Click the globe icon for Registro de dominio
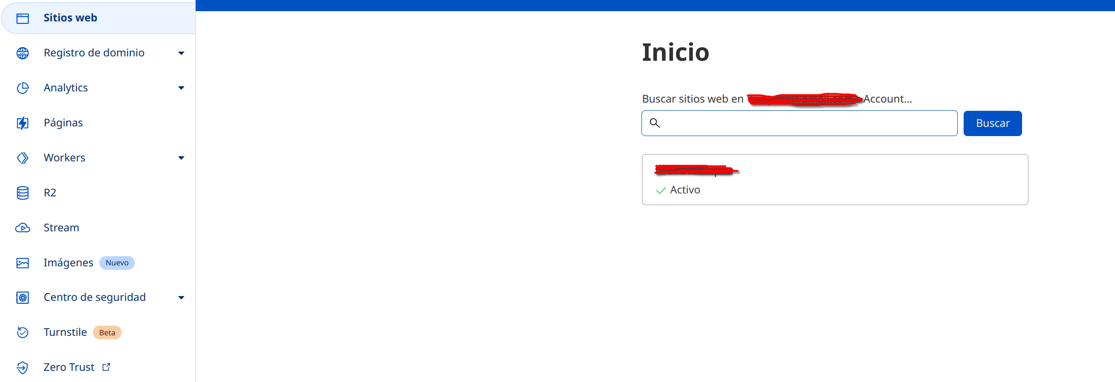The height and width of the screenshot is (382, 1115). click(22, 53)
